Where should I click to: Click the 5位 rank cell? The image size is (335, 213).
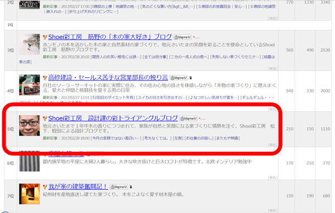11,129
